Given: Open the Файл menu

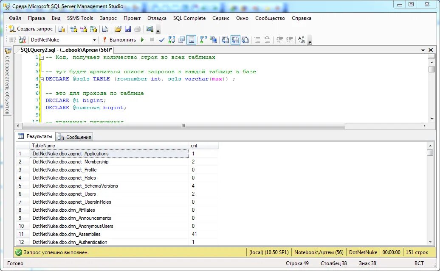Looking at the screenshot, I should tap(15, 18).
